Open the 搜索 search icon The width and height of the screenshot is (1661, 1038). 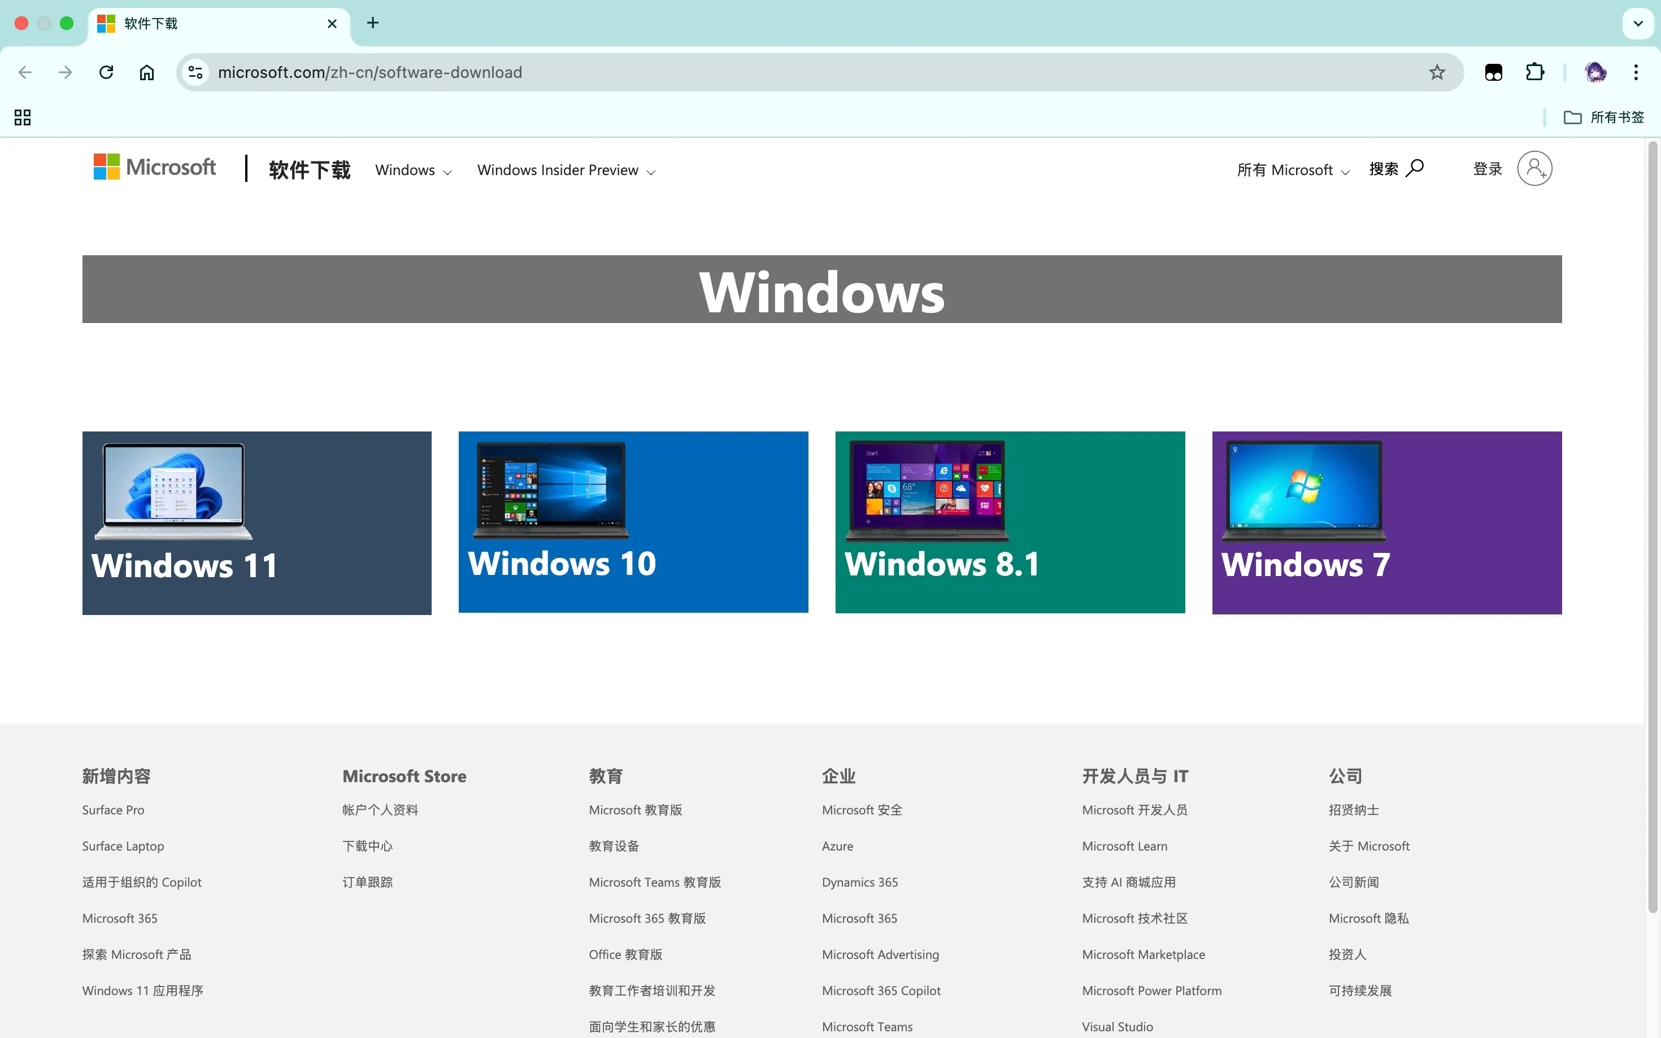coord(1415,168)
